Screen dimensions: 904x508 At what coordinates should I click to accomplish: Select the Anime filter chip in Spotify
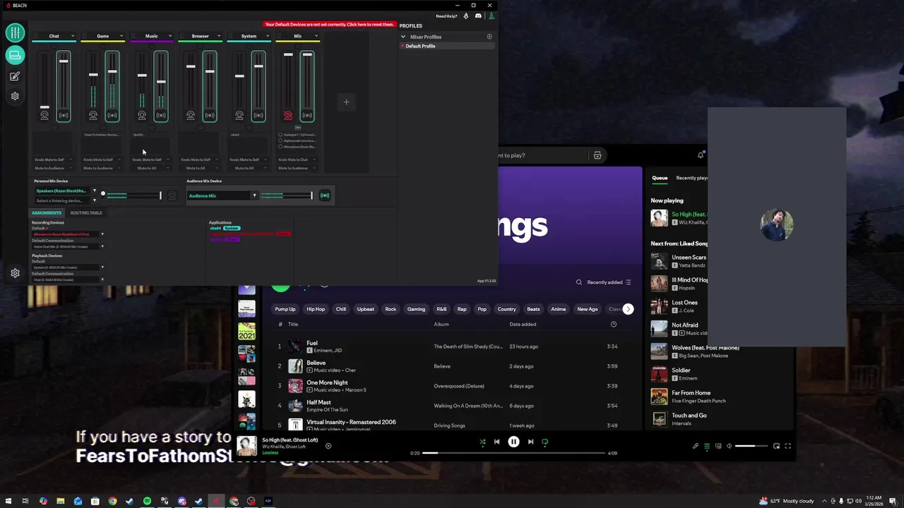pyautogui.click(x=558, y=309)
